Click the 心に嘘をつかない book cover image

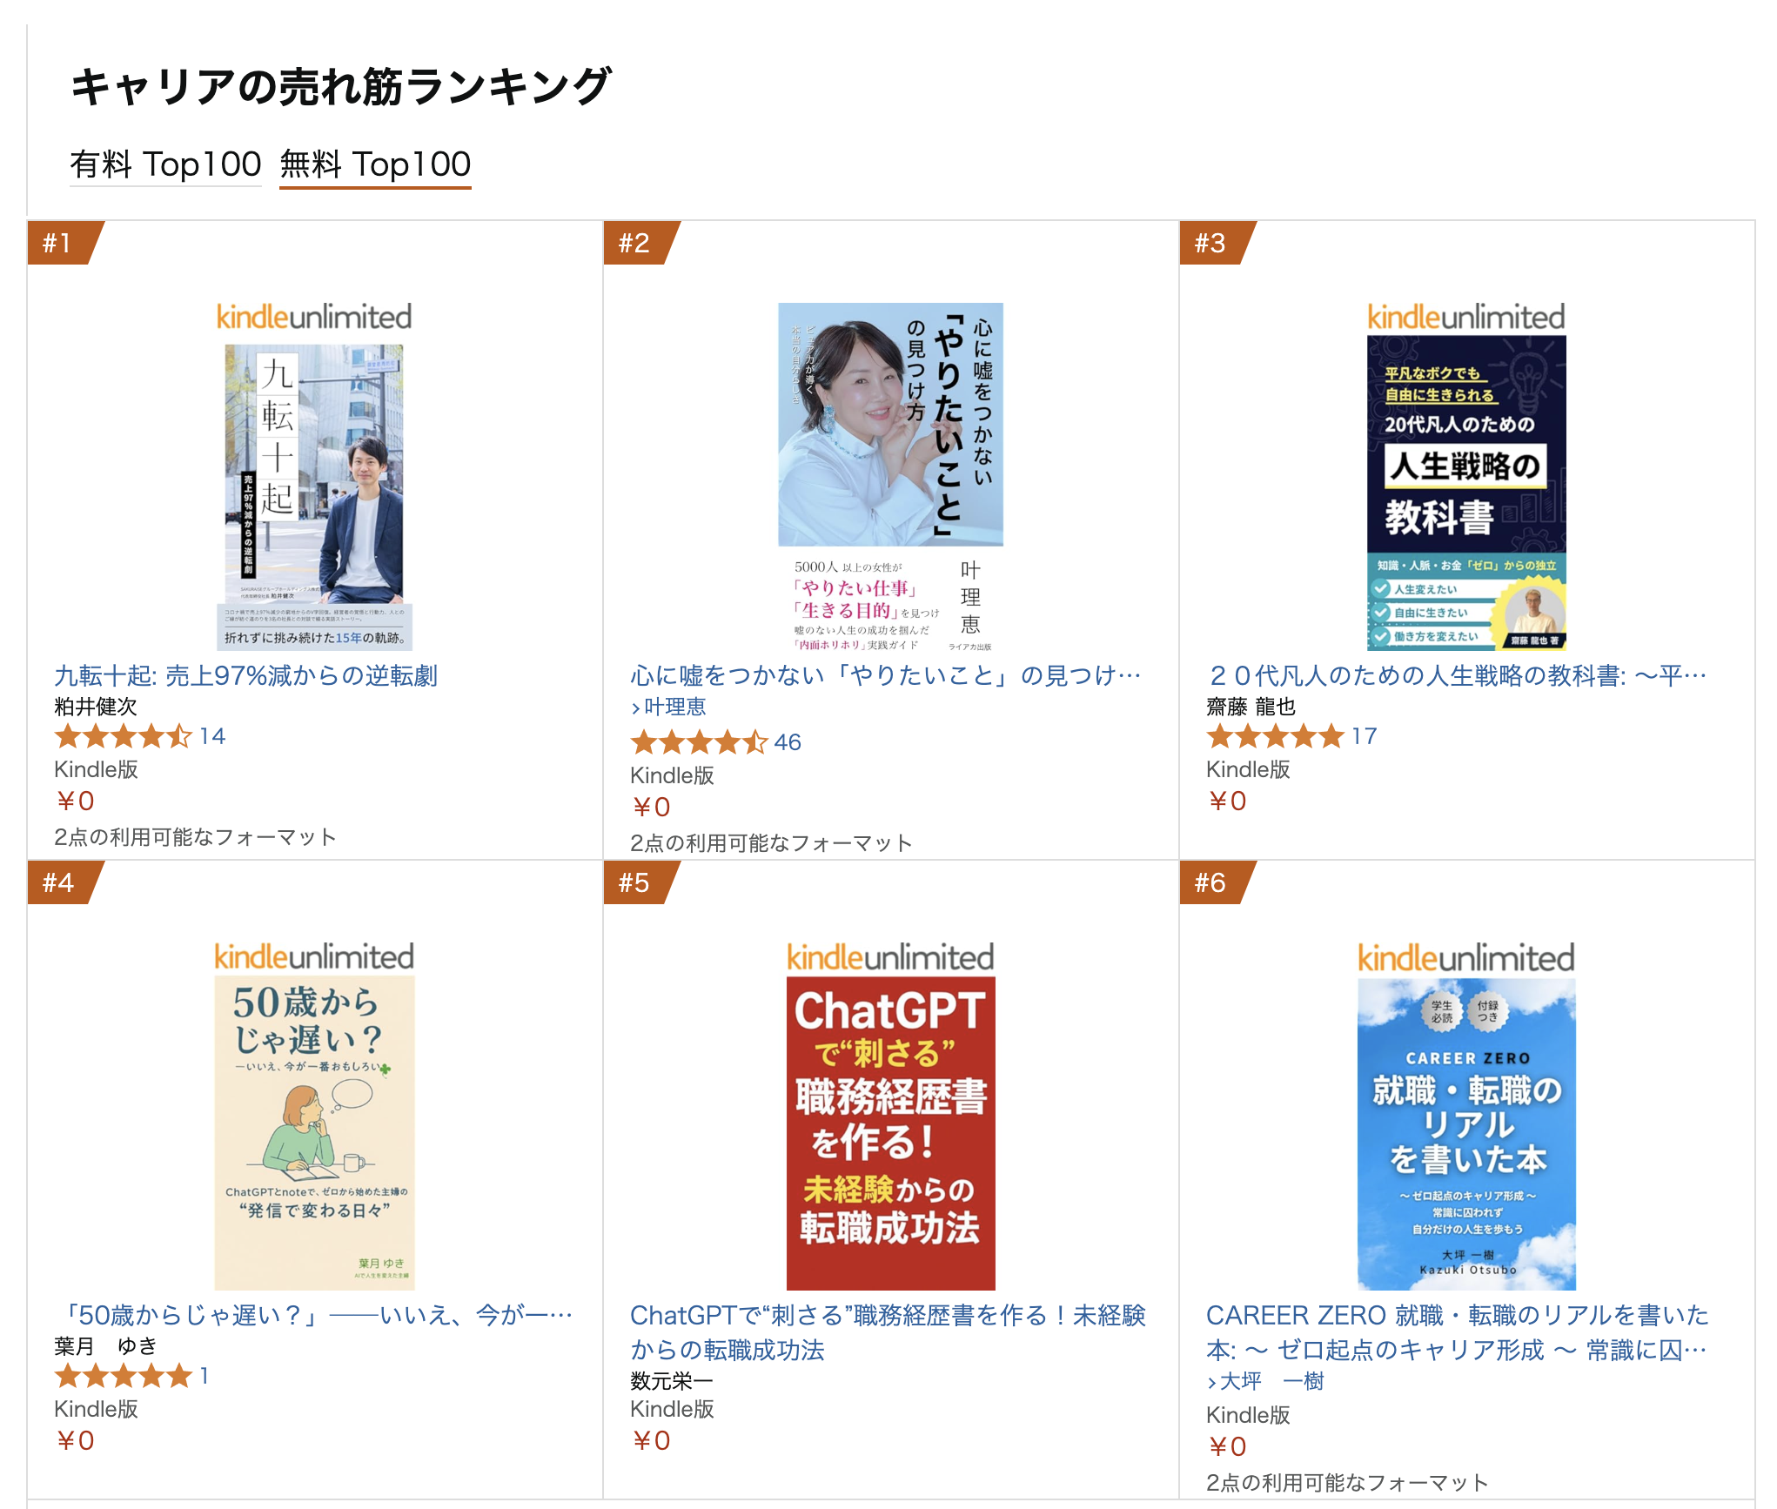(890, 476)
